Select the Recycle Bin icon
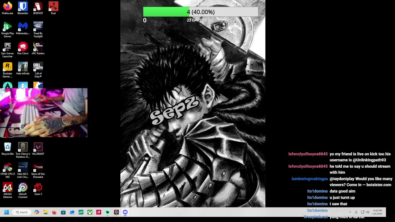The height and width of the screenshot is (222, 395). click(7, 149)
